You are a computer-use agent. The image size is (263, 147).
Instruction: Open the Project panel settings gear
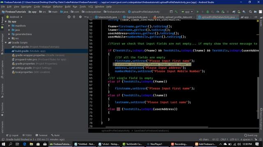[81, 17]
